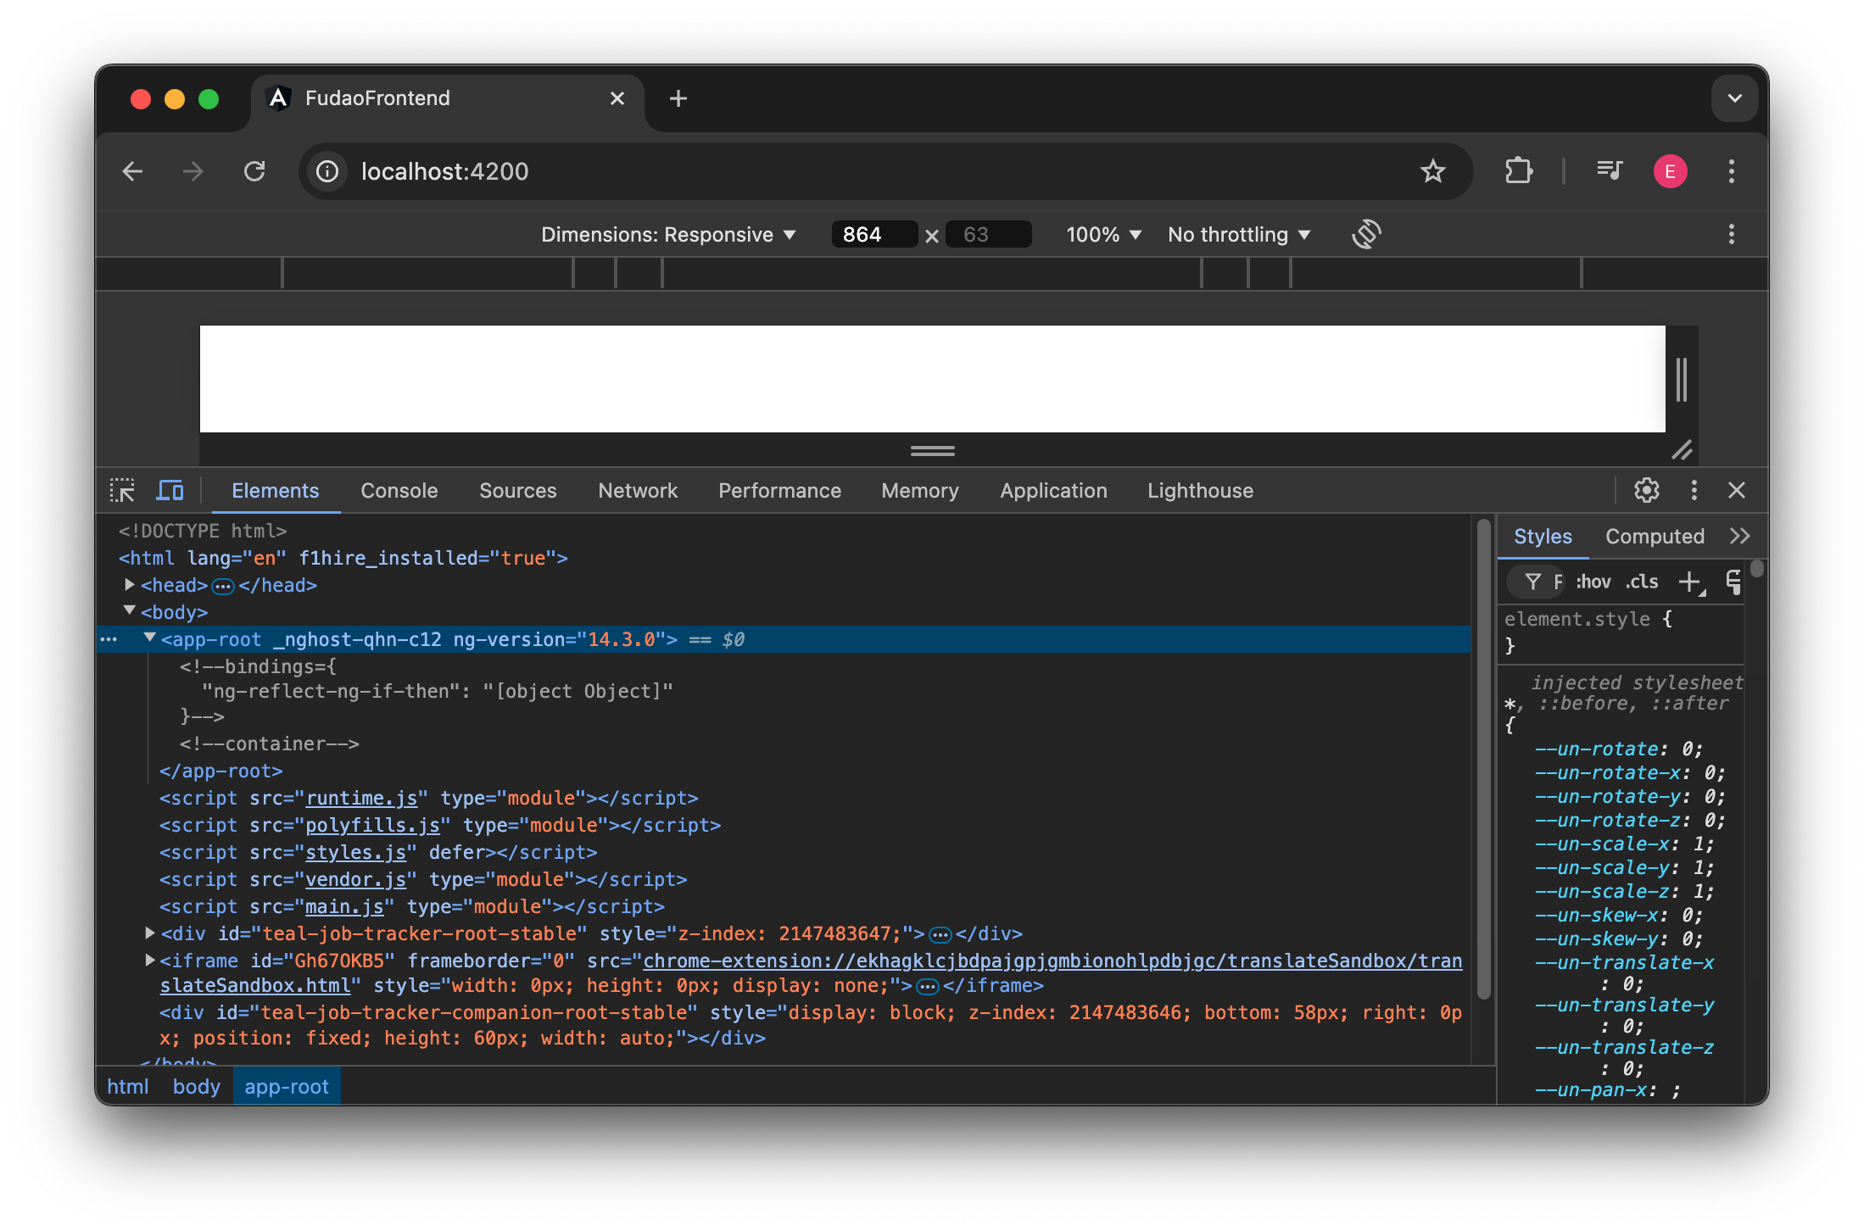Switch to the Network tab
1864x1231 pixels.
click(x=637, y=490)
